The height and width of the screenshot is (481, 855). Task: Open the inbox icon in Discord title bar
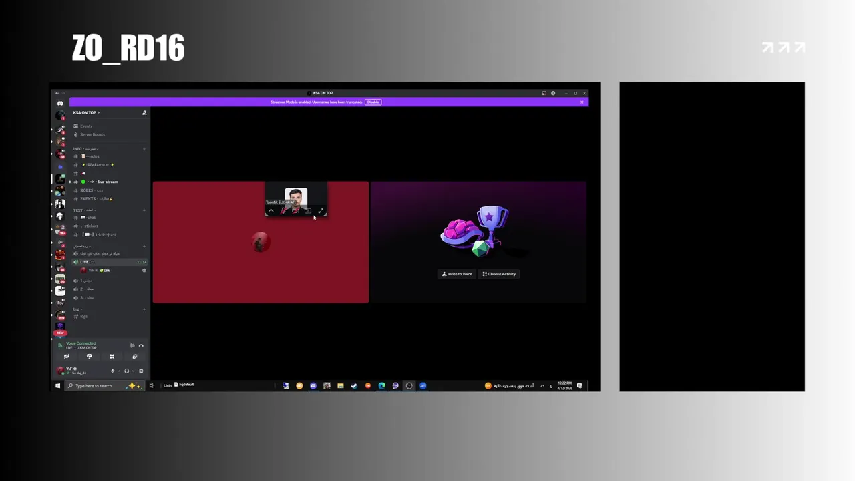pyautogui.click(x=544, y=93)
